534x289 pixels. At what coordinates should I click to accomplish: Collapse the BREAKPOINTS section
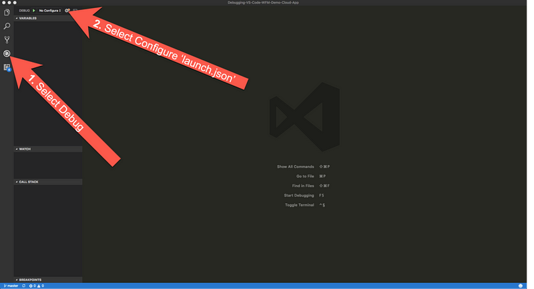pyautogui.click(x=47, y=280)
